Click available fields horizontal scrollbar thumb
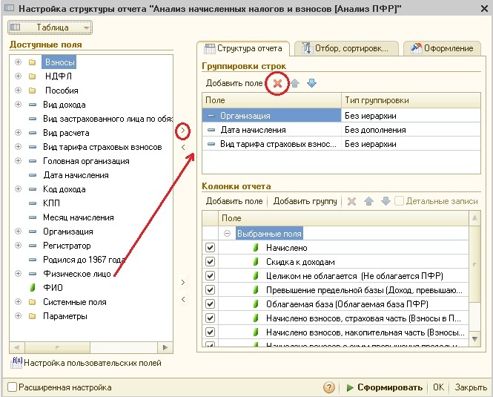The height and width of the screenshot is (397, 493). 57,347
